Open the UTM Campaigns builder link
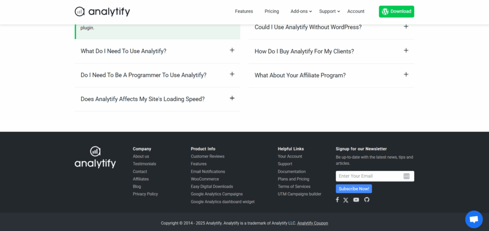The image size is (489, 231). (299, 194)
